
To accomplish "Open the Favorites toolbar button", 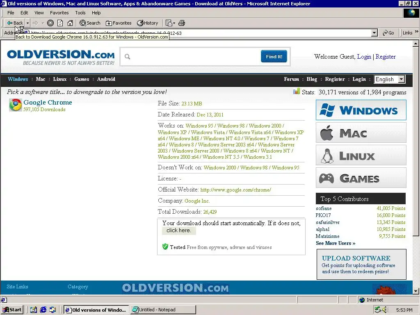I will pos(119,23).
